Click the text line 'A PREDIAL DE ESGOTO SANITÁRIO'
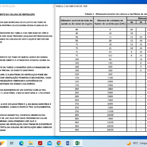Image resolution: width=147 pixels, height=147 pixels. tap(17, 70)
